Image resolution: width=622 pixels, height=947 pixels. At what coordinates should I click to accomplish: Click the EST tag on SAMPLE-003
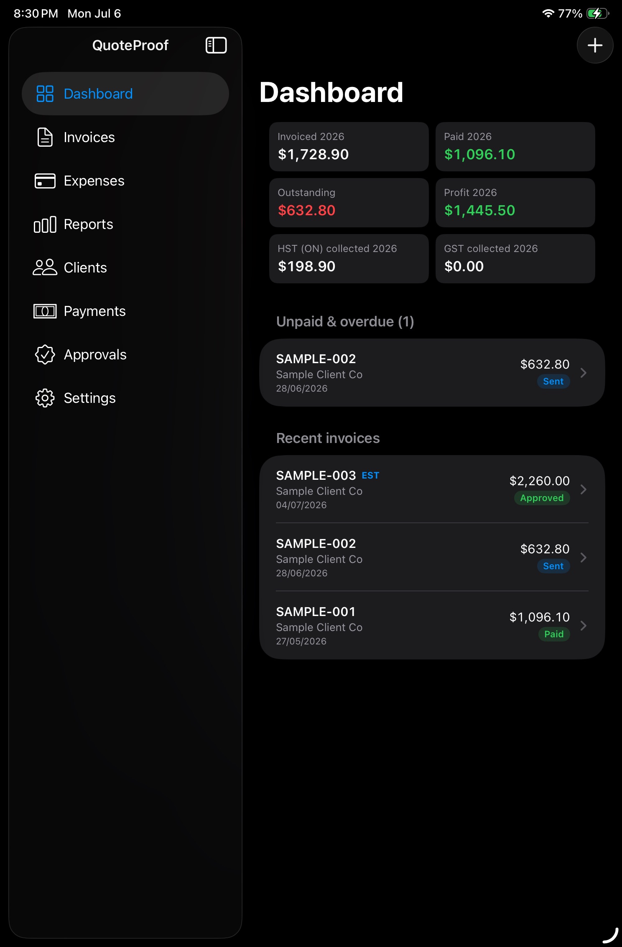pos(370,476)
